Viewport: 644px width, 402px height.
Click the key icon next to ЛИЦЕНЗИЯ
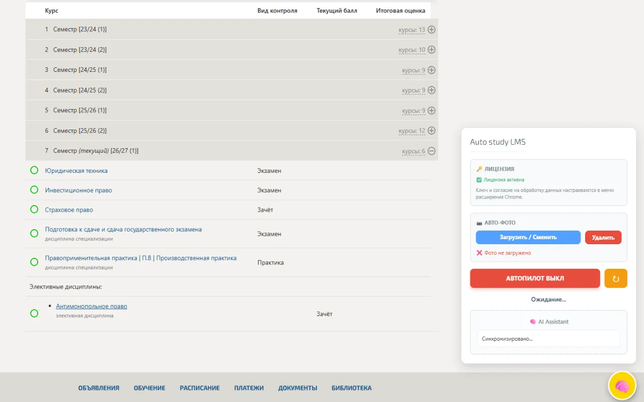[x=479, y=169]
